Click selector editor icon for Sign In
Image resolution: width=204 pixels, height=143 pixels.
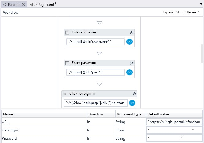[x=132, y=103]
